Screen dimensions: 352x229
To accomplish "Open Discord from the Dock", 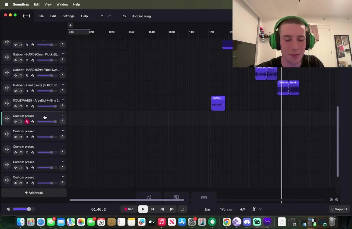I will (x=247, y=222).
